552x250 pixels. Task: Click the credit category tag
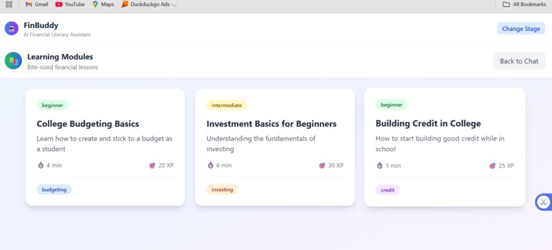388,190
